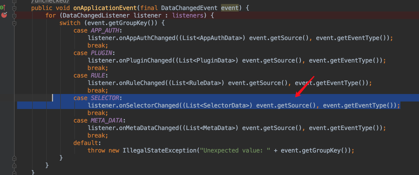Click the META_DATA case constant
Image resolution: width=419 pixels, height=175 pixels.
tap(107, 120)
